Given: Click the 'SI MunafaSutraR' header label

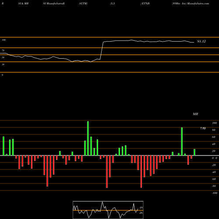Looking at the screenshot, I should pyautogui.click(x=54, y=4).
